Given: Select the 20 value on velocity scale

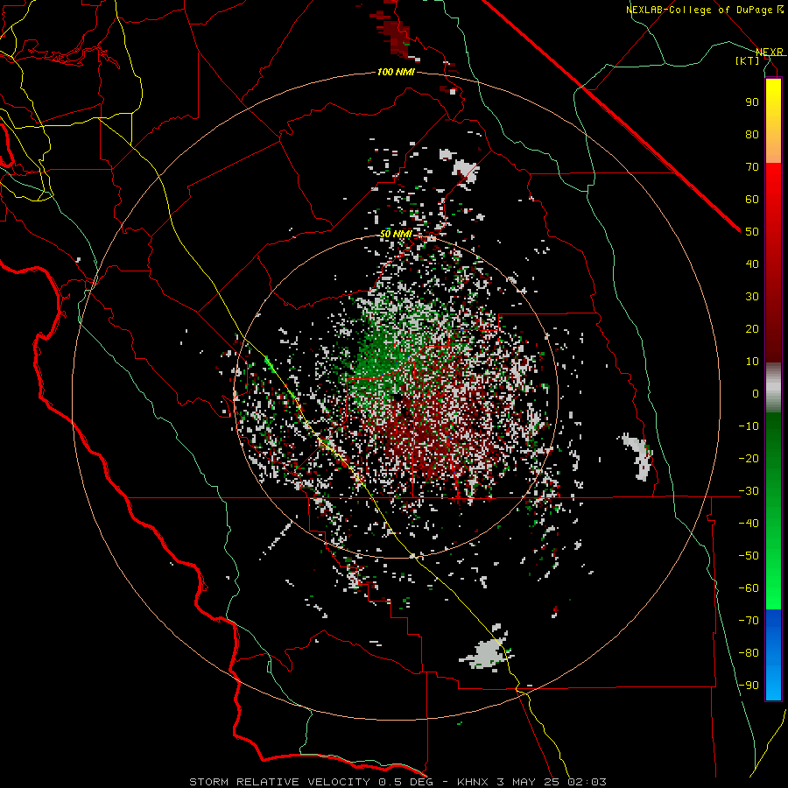Looking at the screenshot, I should (x=752, y=328).
